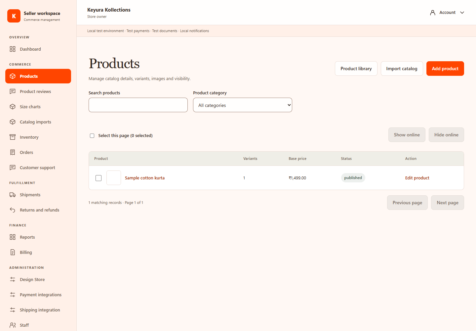This screenshot has height=331, width=476.
Task: Click the Billing document icon
Action: click(13, 252)
